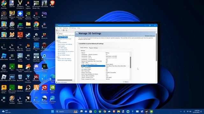204x114 pixels.
Task: Open the Back button history dropdown arrow
Action: (x=62, y=30)
